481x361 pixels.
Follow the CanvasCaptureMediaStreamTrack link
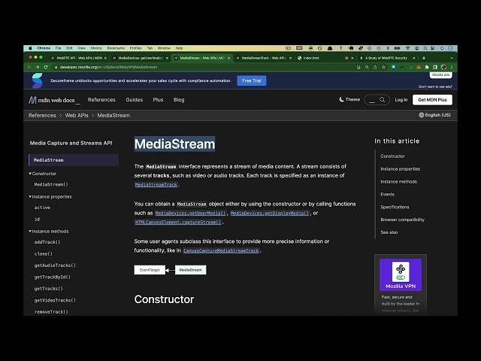coord(221,250)
